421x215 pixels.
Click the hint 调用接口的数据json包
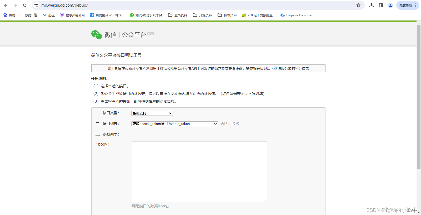pyautogui.click(x=150, y=206)
